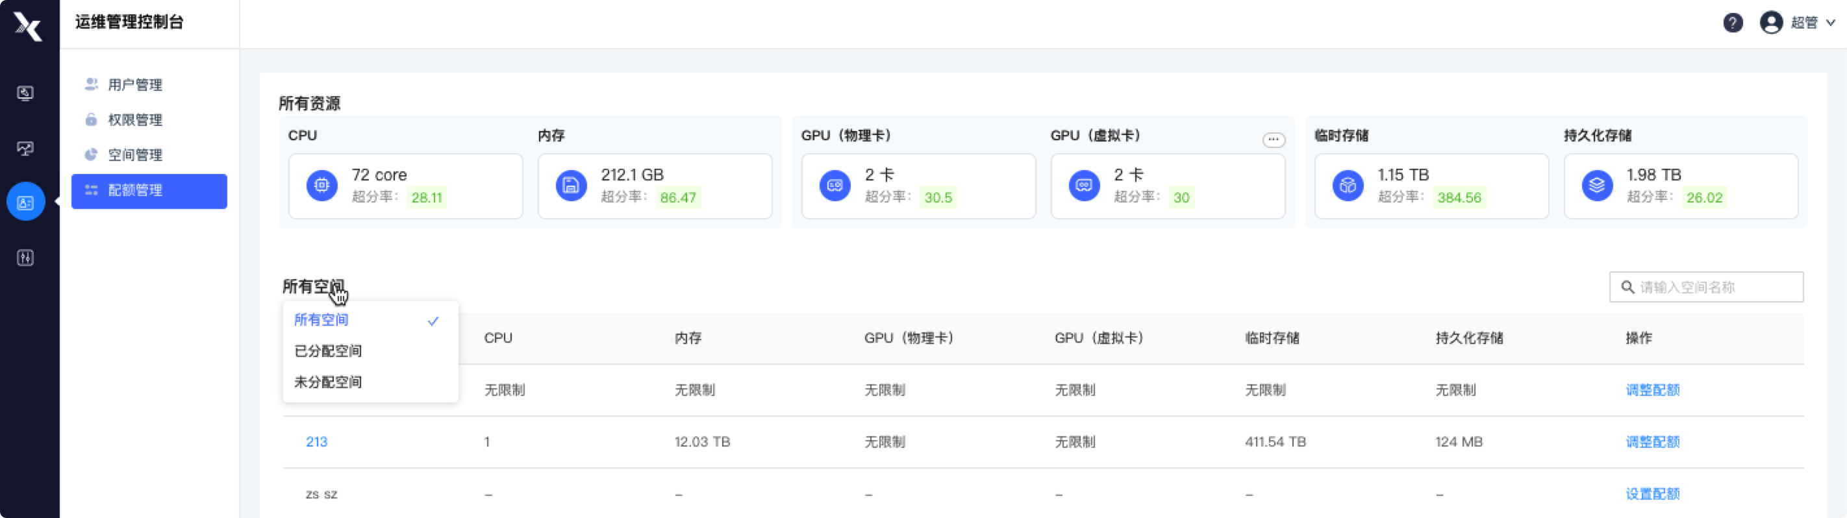Select 已分配空间 from the dropdown list
This screenshot has height=518, width=1847.
point(328,351)
